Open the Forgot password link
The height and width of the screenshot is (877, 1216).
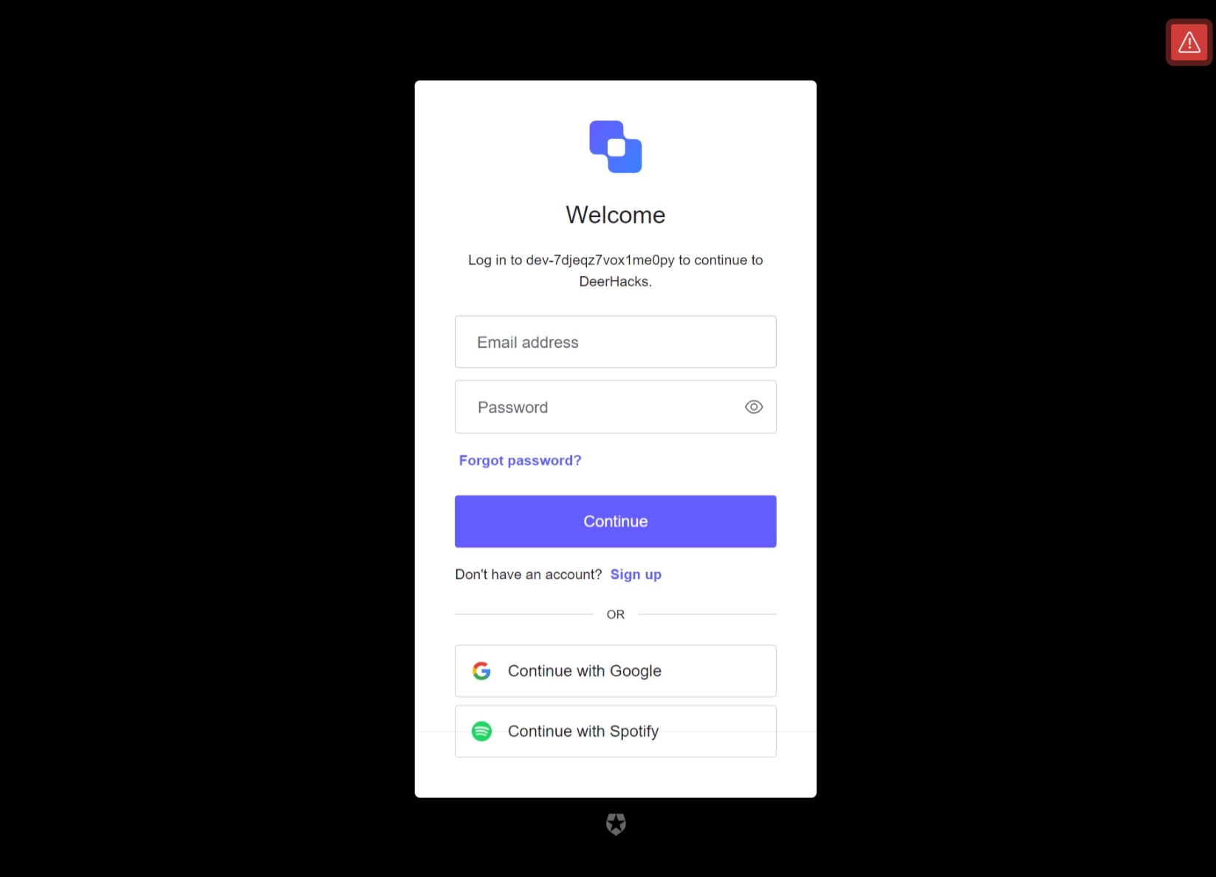520,461
